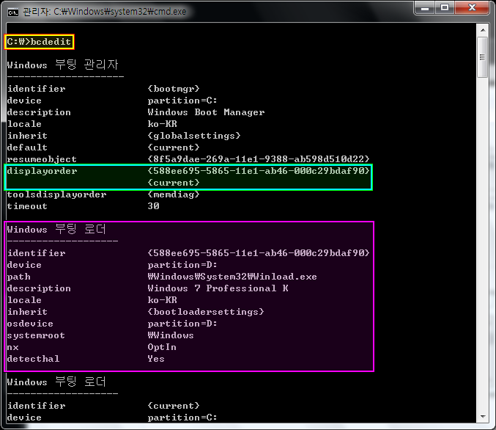This screenshot has height=430, width=496.
Task: Maximize the command prompt window
Action: pos(445,8)
